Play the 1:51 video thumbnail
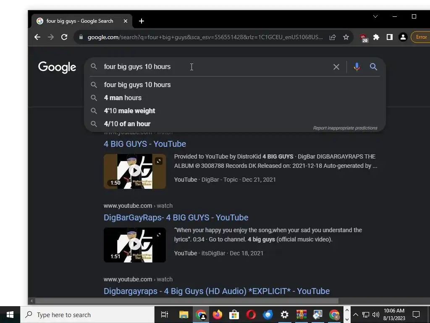 [x=135, y=245]
